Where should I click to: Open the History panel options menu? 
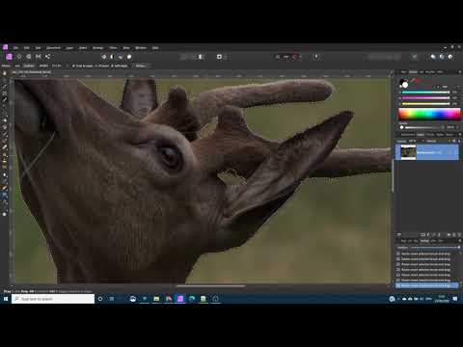tap(460, 241)
